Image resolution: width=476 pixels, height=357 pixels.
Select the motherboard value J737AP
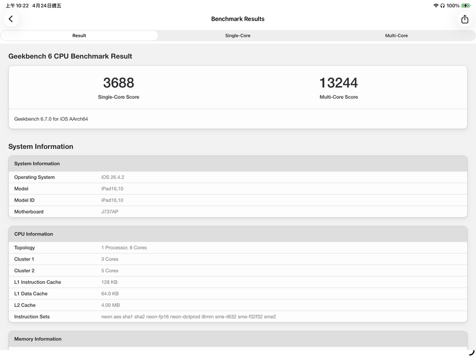pos(110,212)
